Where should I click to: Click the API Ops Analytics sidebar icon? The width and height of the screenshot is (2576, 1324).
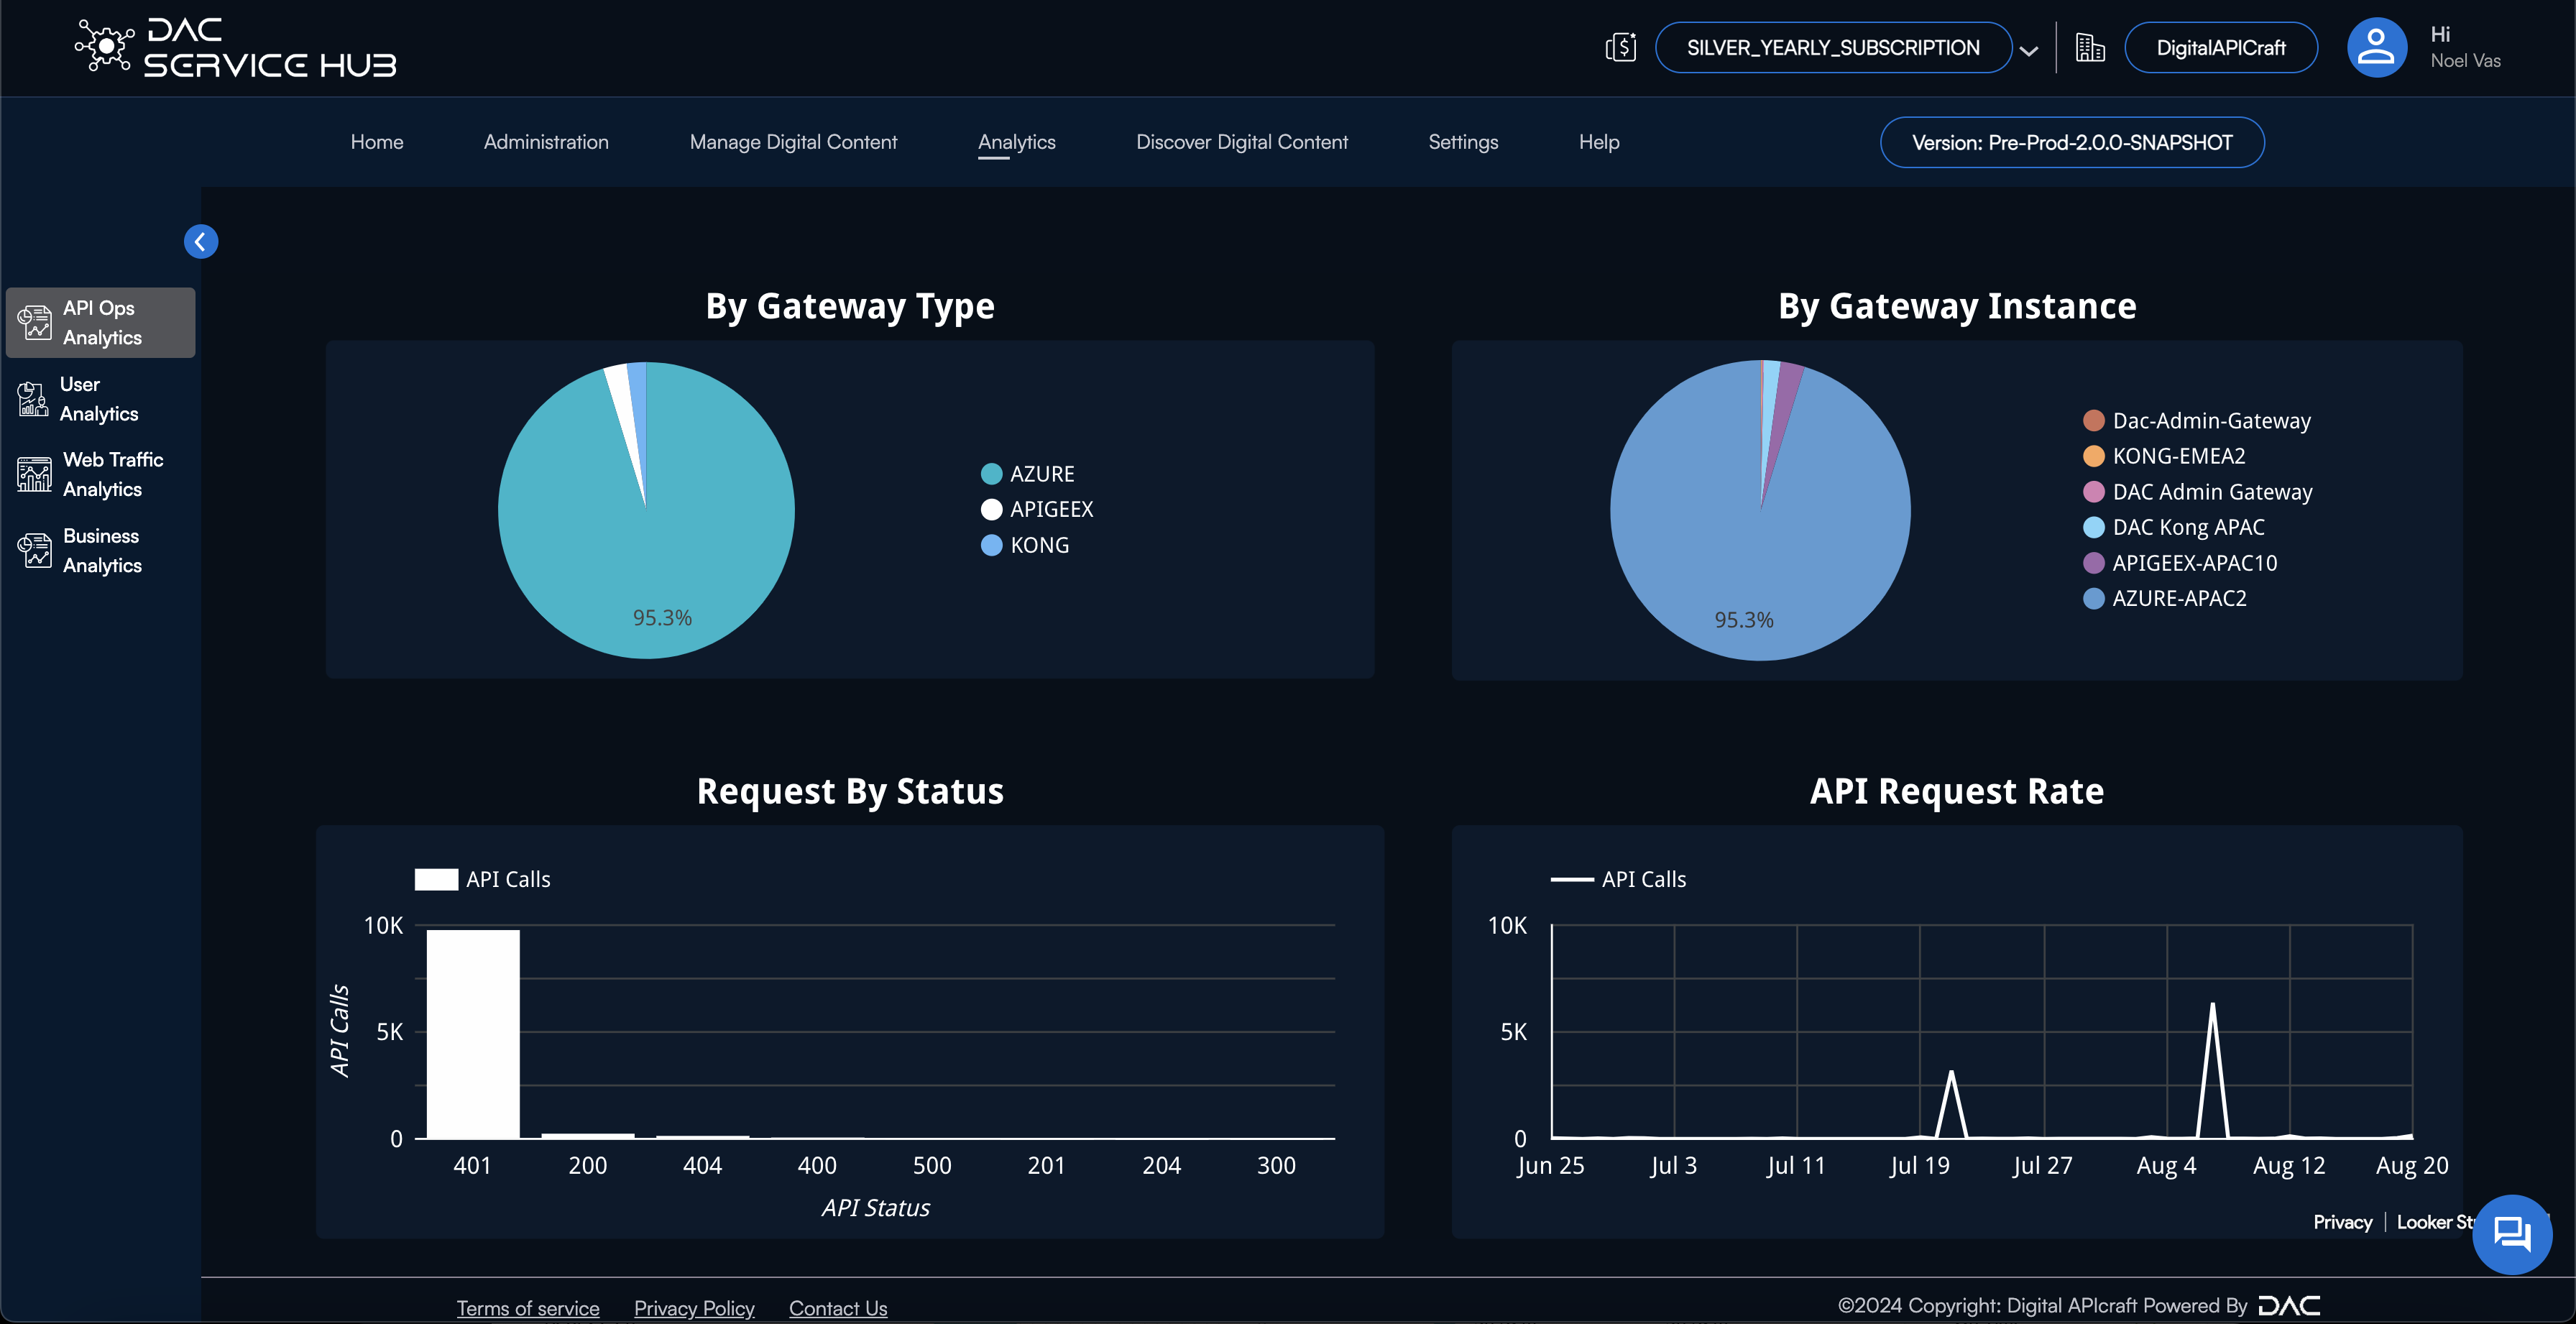coord(35,323)
